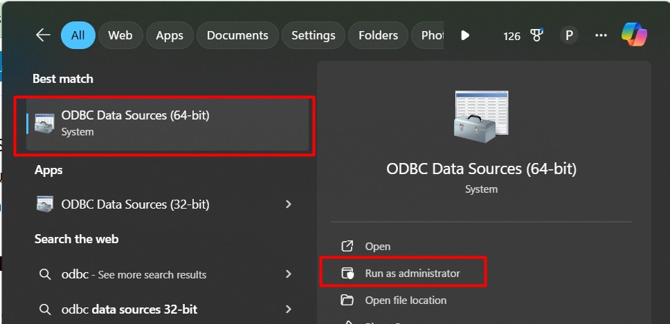Open the P account avatar
The image size is (670, 324).
coord(569,35)
